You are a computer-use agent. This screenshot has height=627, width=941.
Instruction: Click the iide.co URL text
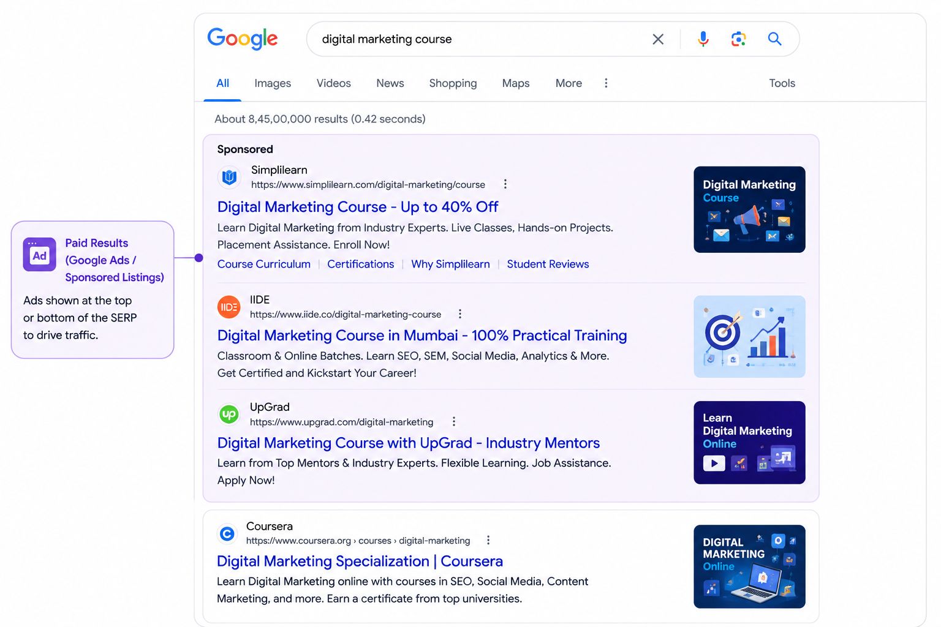coord(346,315)
